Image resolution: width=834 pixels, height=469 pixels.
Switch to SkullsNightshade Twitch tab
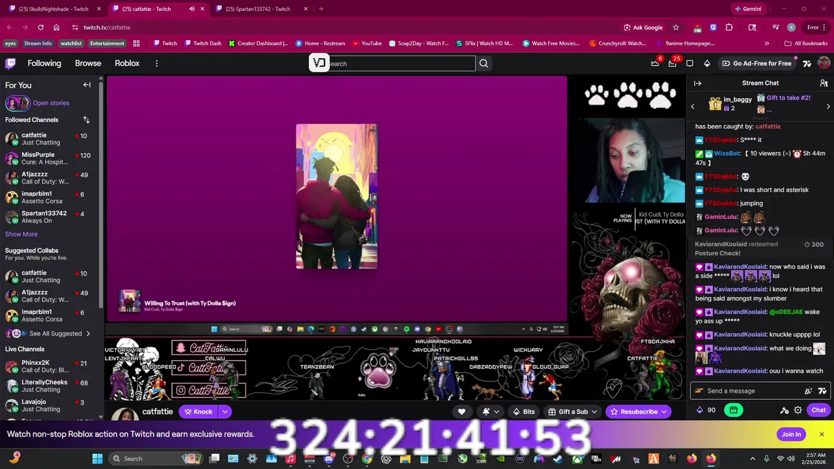pos(54,9)
